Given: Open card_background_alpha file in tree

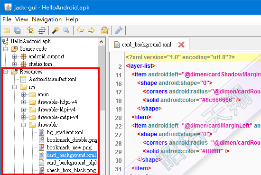Looking at the screenshot, I should click(72, 163).
